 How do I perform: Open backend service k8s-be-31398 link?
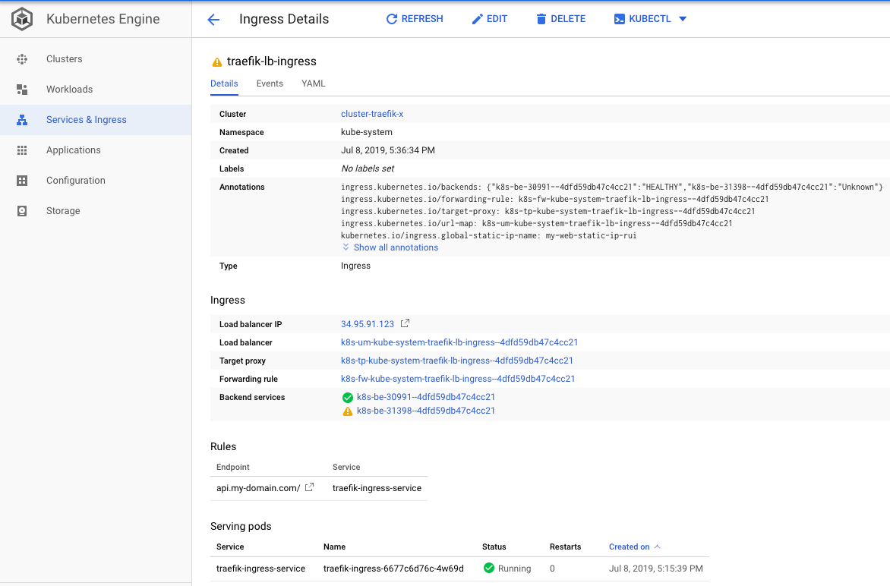426,411
